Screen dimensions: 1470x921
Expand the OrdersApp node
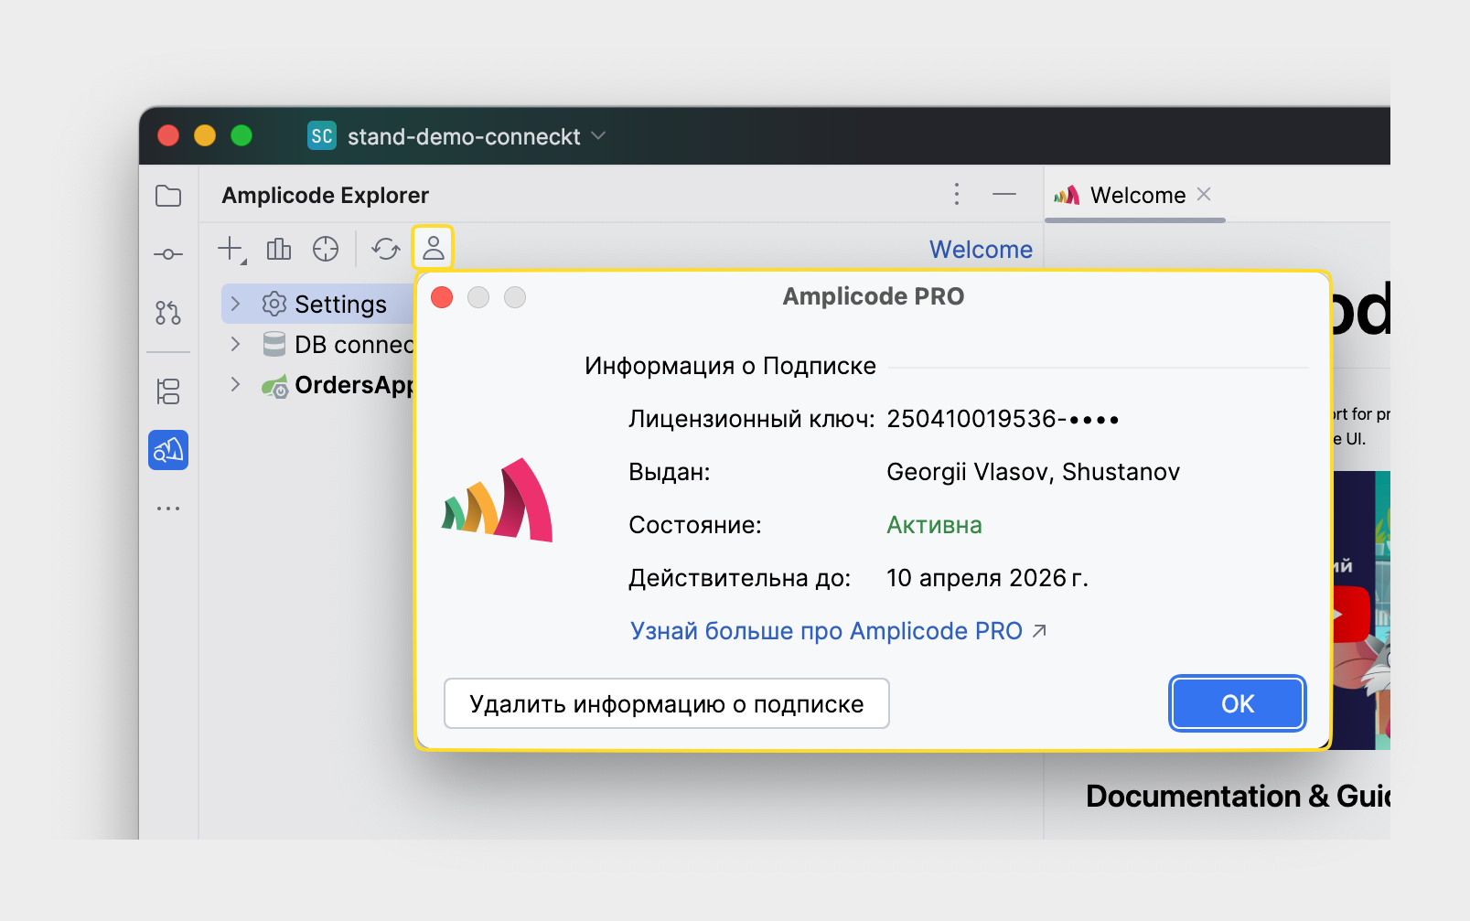pos(235,384)
